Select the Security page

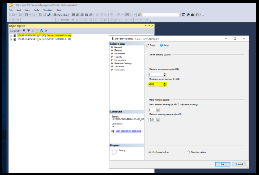pyautogui.click(x=118, y=57)
